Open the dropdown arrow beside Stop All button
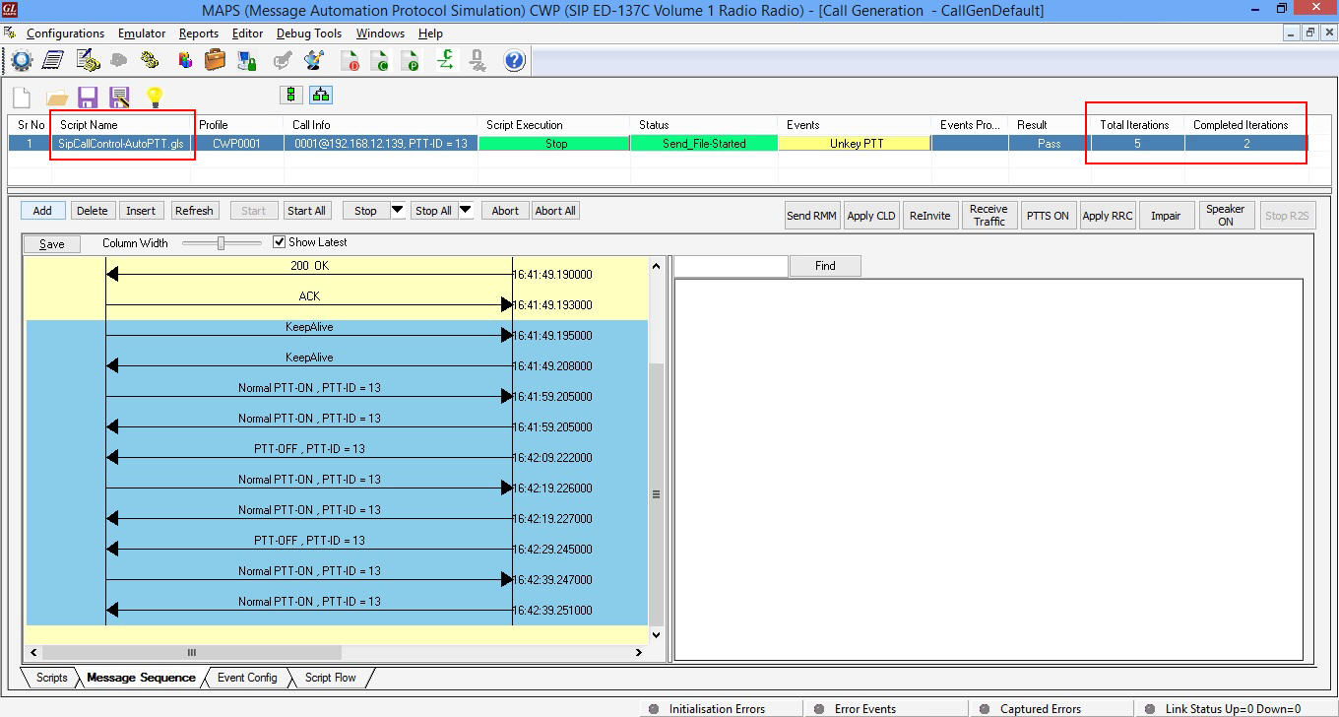 tap(466, 210)
